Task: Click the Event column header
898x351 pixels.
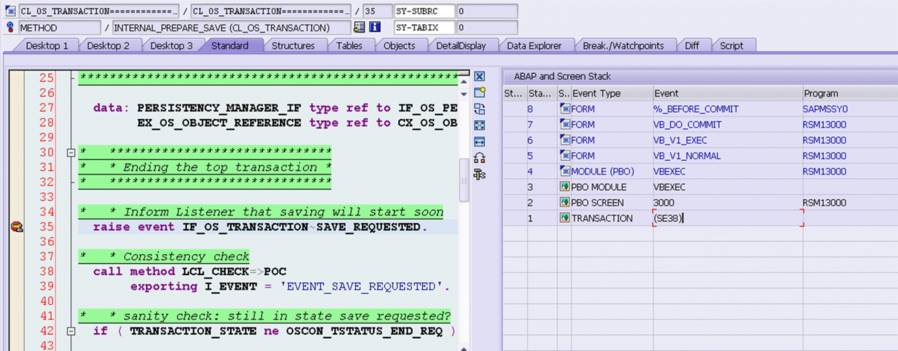Action: pos(727,93)
